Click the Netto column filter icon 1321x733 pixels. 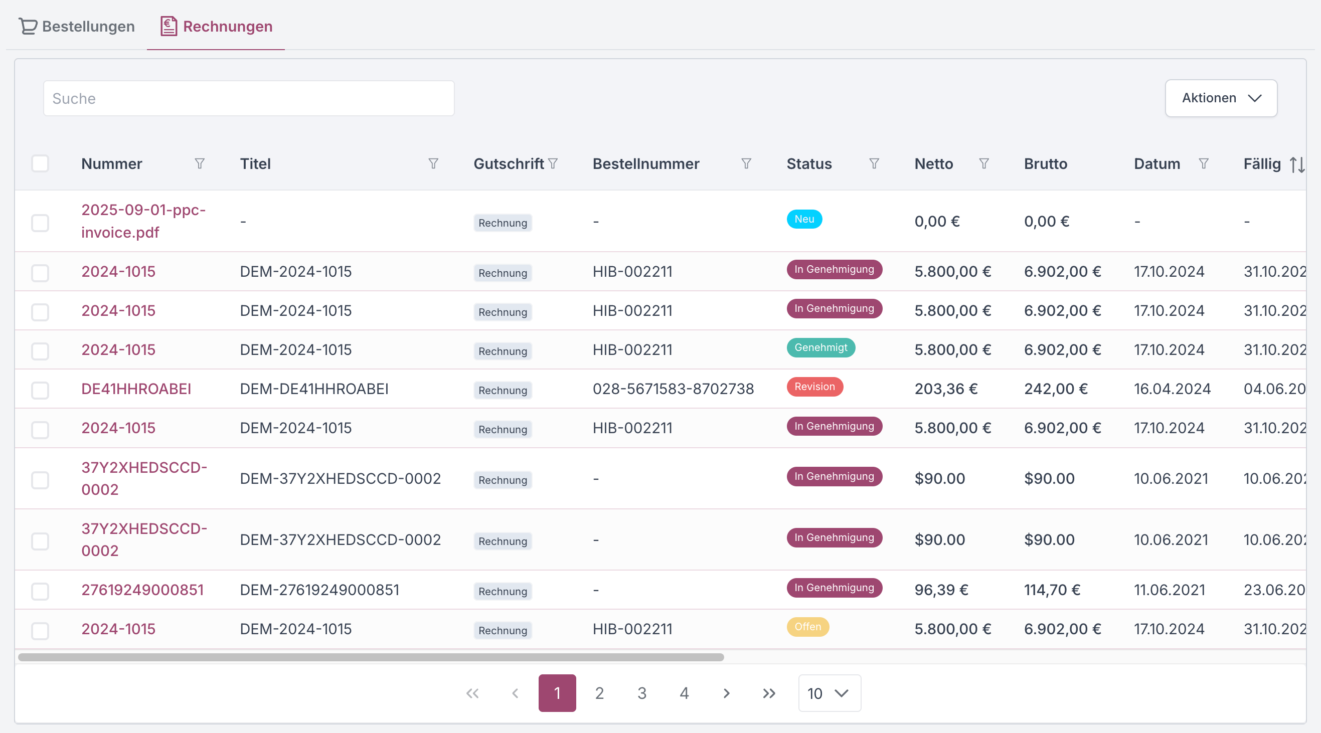point(983,163)
